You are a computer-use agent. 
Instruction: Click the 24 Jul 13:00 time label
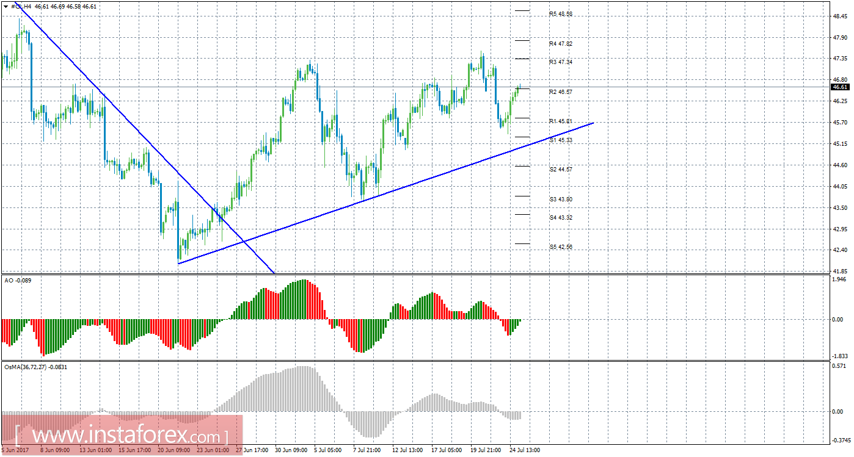click(x=525, y=450)
